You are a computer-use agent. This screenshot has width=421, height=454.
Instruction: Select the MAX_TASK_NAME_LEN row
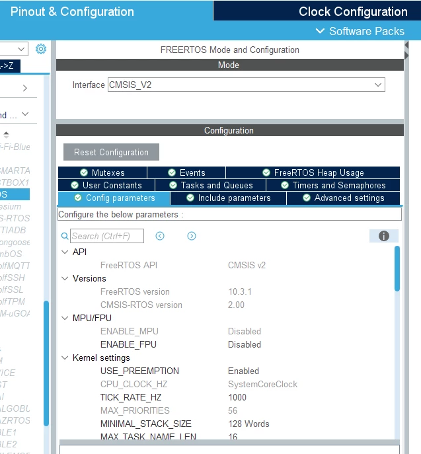click(226, 436)
